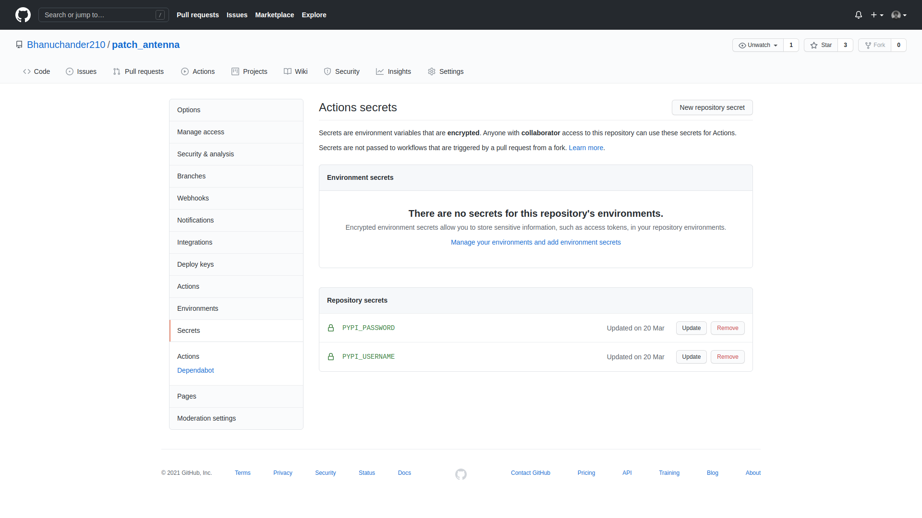The height and width of the screenshot is (518, 922).
Task: Open Marketplace in the top header
Action: coord(275,15)
